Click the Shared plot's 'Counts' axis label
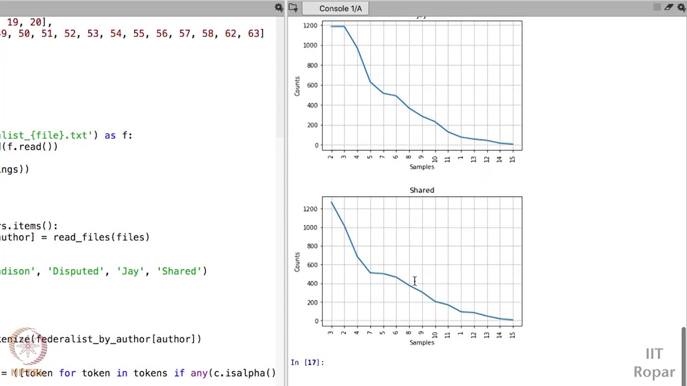Viewport: 687px width, 386px height. coord(297,262)
